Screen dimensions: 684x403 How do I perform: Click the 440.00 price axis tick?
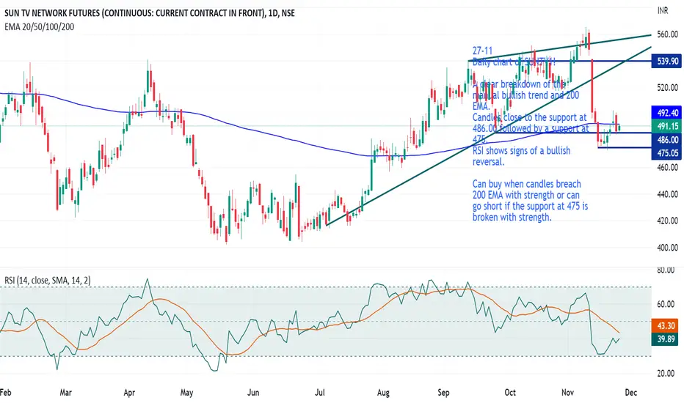coord(667,194)
